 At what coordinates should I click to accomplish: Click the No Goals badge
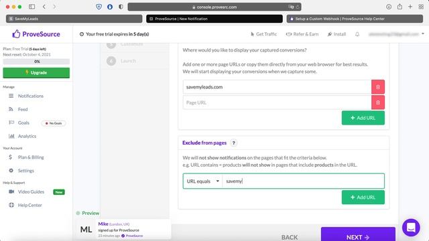click(54, 123)
